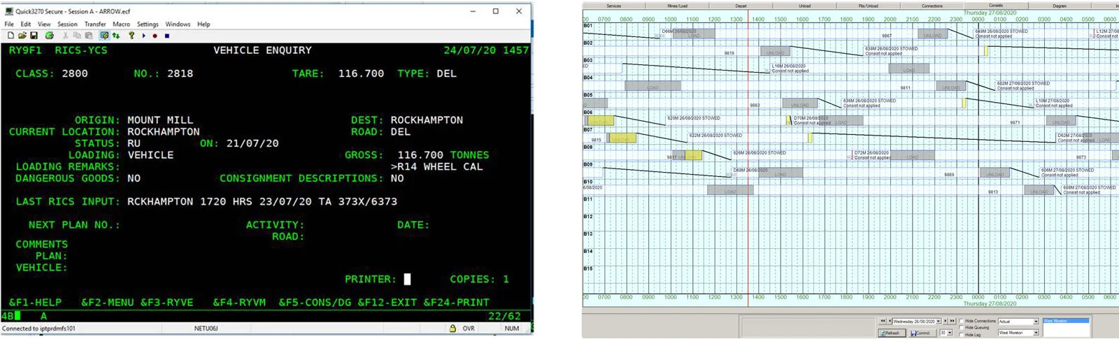This screenshot has height=339, width=1119.
Task: Open the Macro menu
Action: tap(122, 24)
